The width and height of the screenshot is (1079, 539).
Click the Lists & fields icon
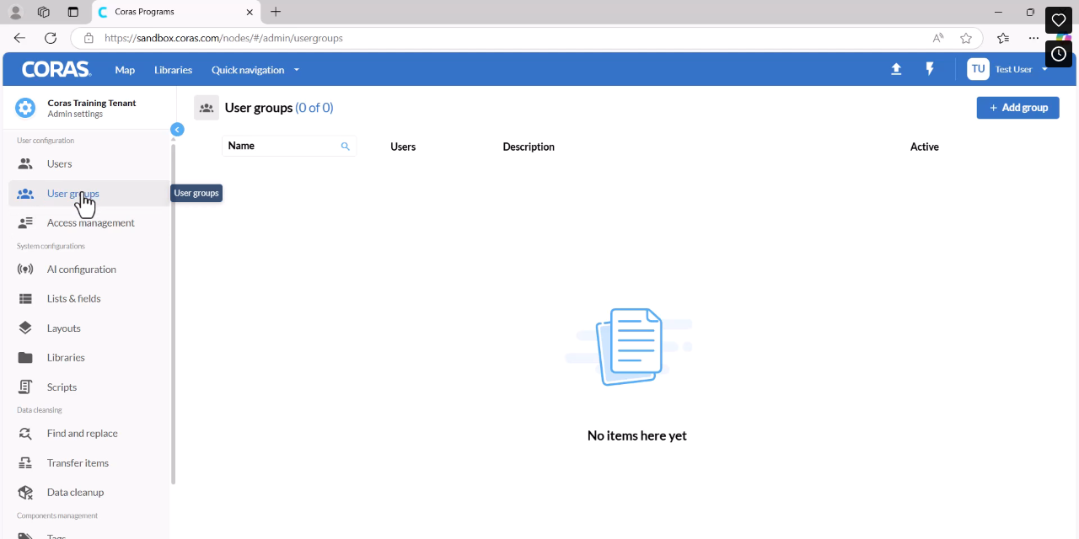click(25, 299)
